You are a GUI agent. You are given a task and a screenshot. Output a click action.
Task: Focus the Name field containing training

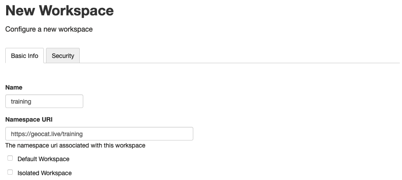[44, 101]
